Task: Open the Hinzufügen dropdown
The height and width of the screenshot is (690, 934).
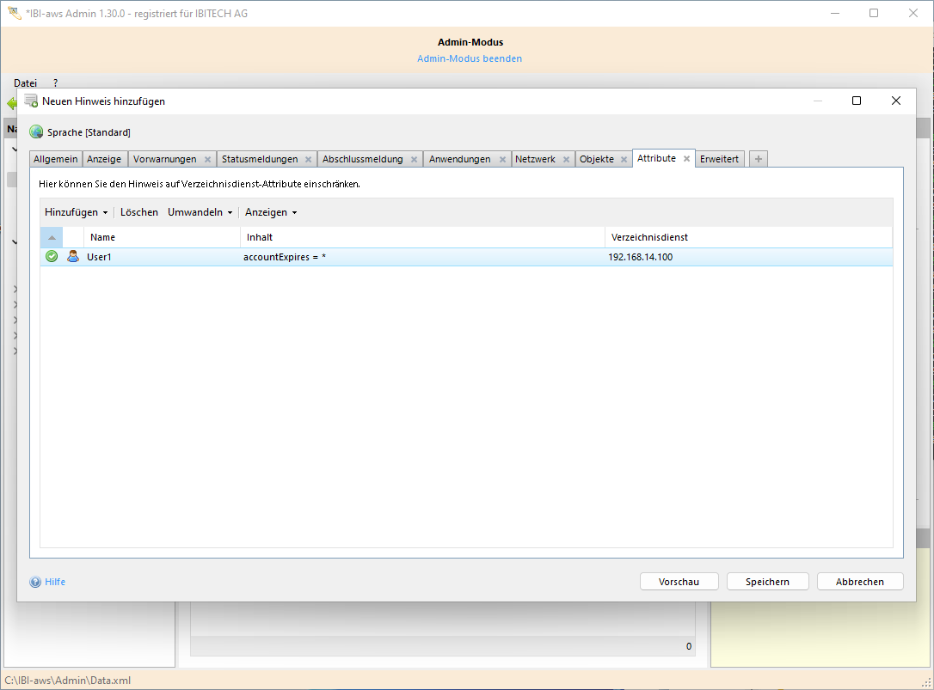Action: click(x=76, y=212)
